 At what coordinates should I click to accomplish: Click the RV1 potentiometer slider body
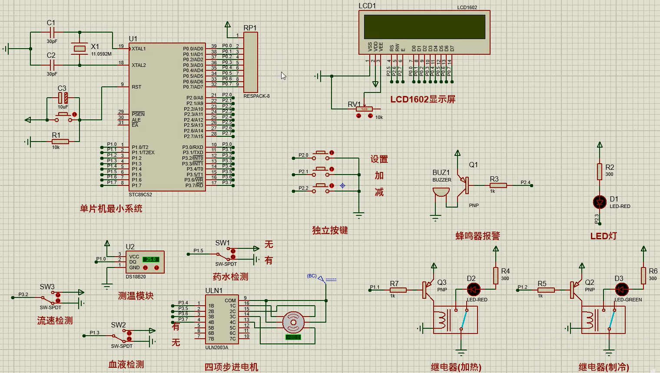pyautogui.click(x=364, y=109)
